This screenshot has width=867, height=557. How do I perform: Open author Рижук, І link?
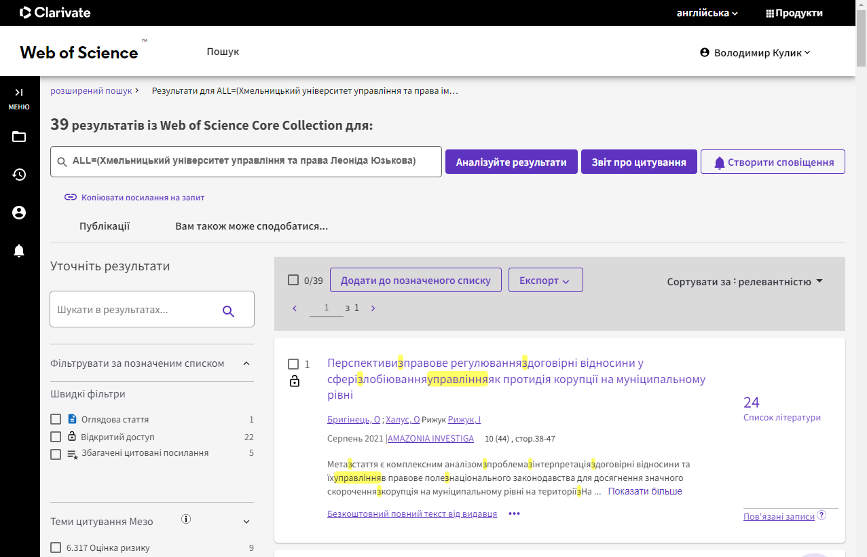coord(464,420)
